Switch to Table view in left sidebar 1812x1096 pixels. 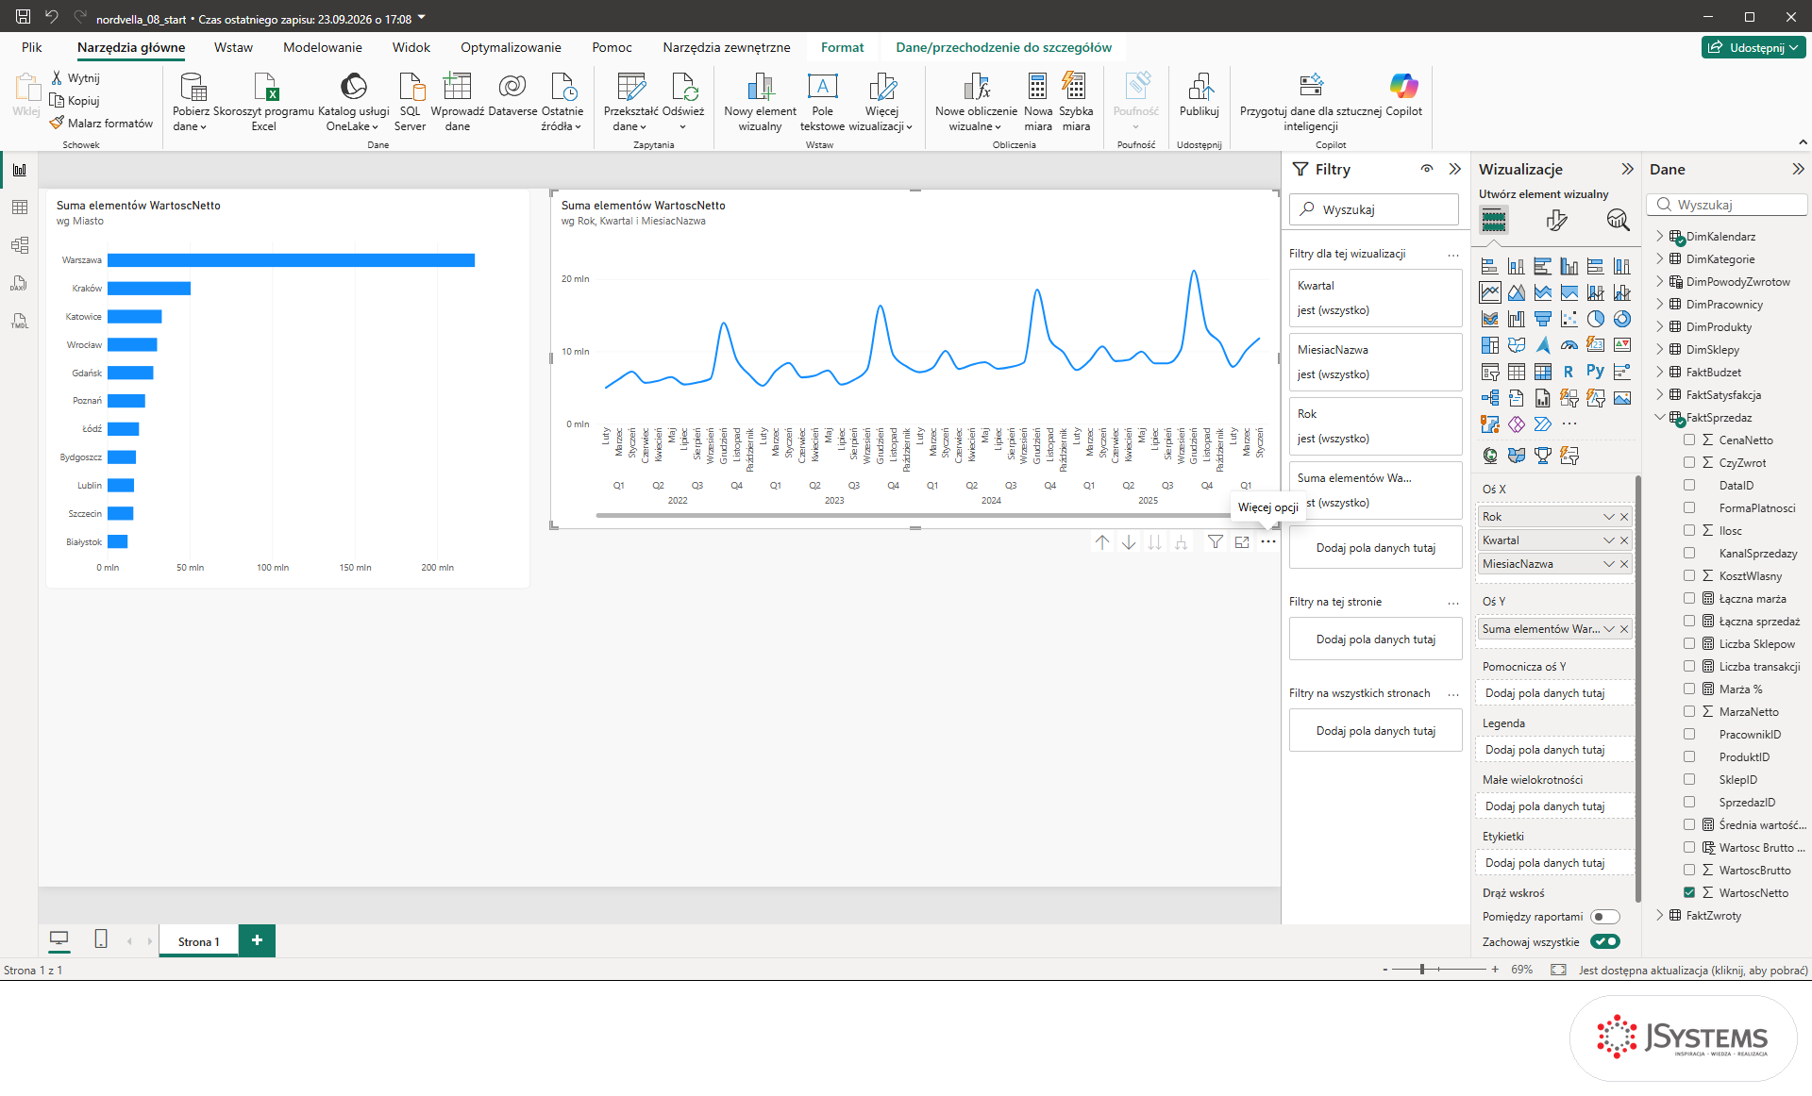(x=19, y=208)
